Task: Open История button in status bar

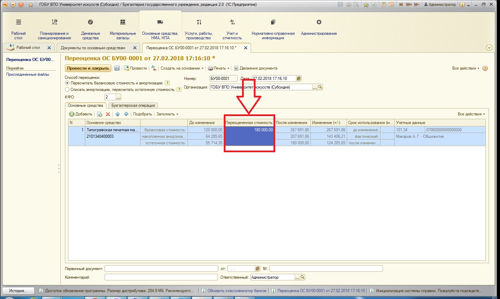Action: [x=19, y=290]
